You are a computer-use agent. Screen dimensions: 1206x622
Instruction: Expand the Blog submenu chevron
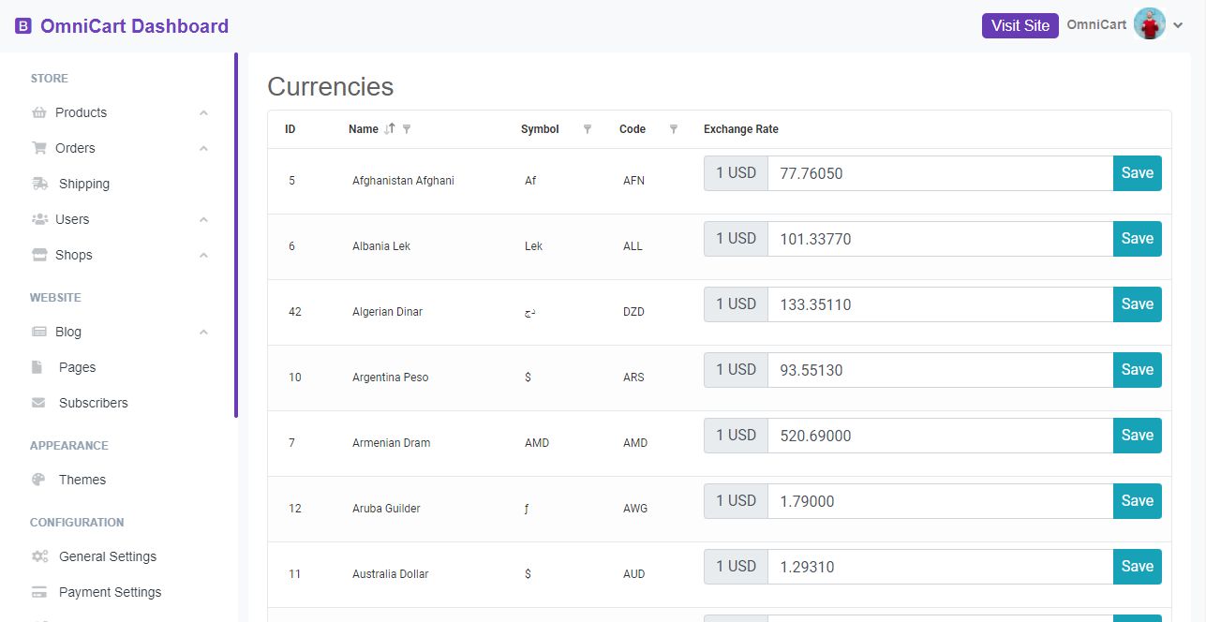(x=203, y=332)
